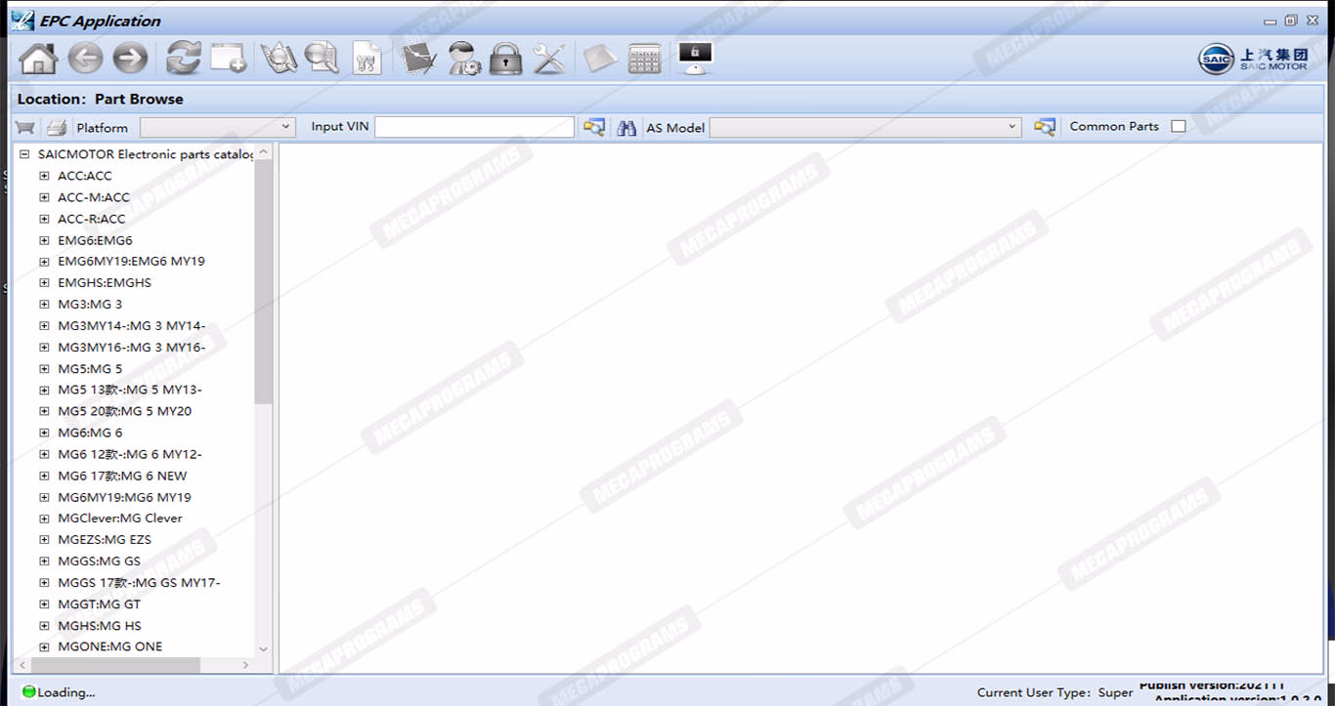Click the padlock icon in toolbar
This screenshot has height=706, width=1335.
pos(505,58)
